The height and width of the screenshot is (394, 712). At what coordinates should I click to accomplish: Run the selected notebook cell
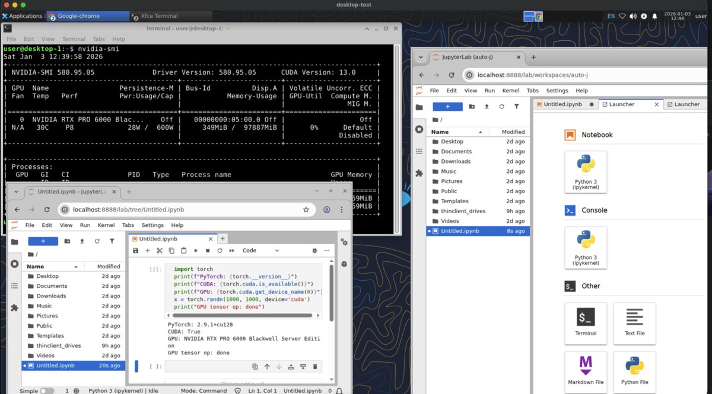(196, 251)
